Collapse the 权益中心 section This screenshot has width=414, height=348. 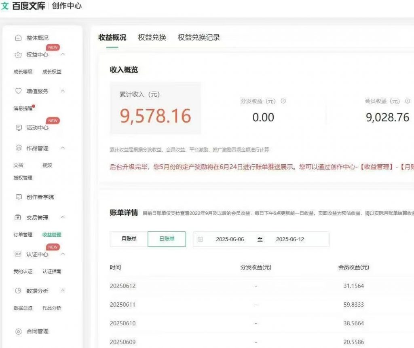coord(63,54)
